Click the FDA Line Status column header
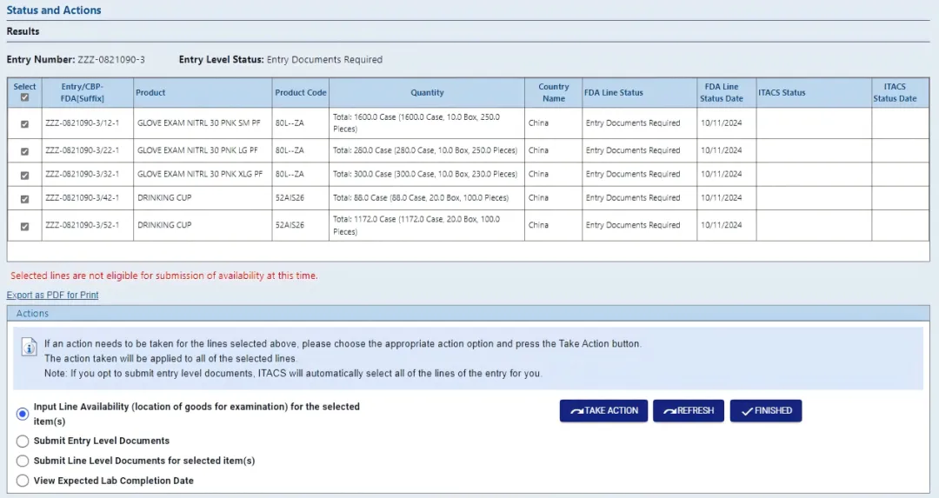The height and width of the screenshot is (498, 939). coord(614,93)
